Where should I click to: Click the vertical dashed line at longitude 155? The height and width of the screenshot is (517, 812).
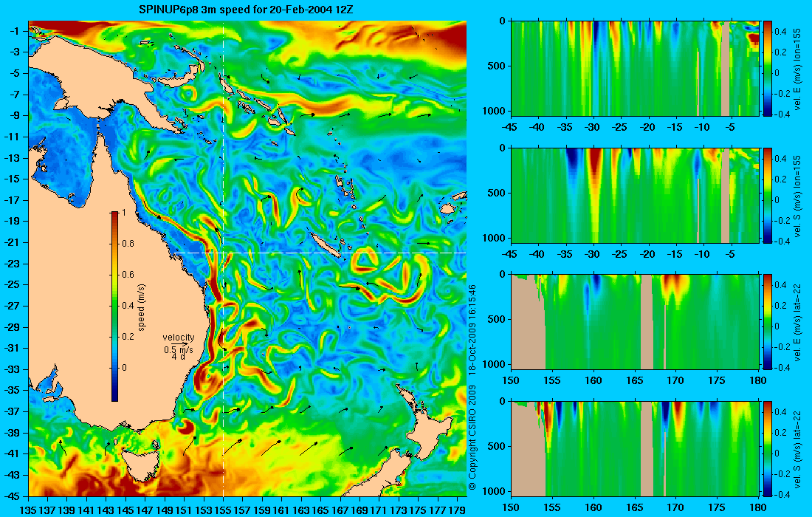coord(223,258)
